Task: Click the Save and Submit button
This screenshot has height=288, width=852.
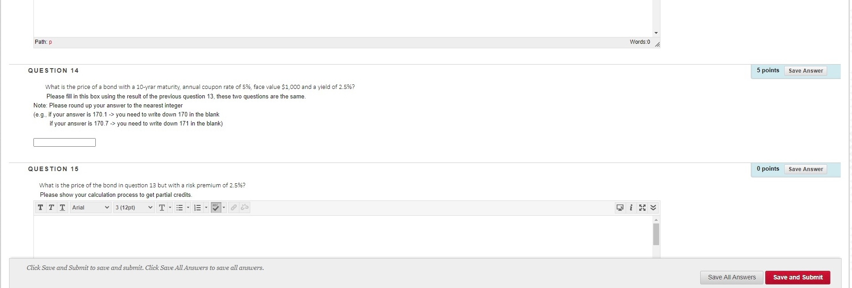Action: tap(797, 277)
